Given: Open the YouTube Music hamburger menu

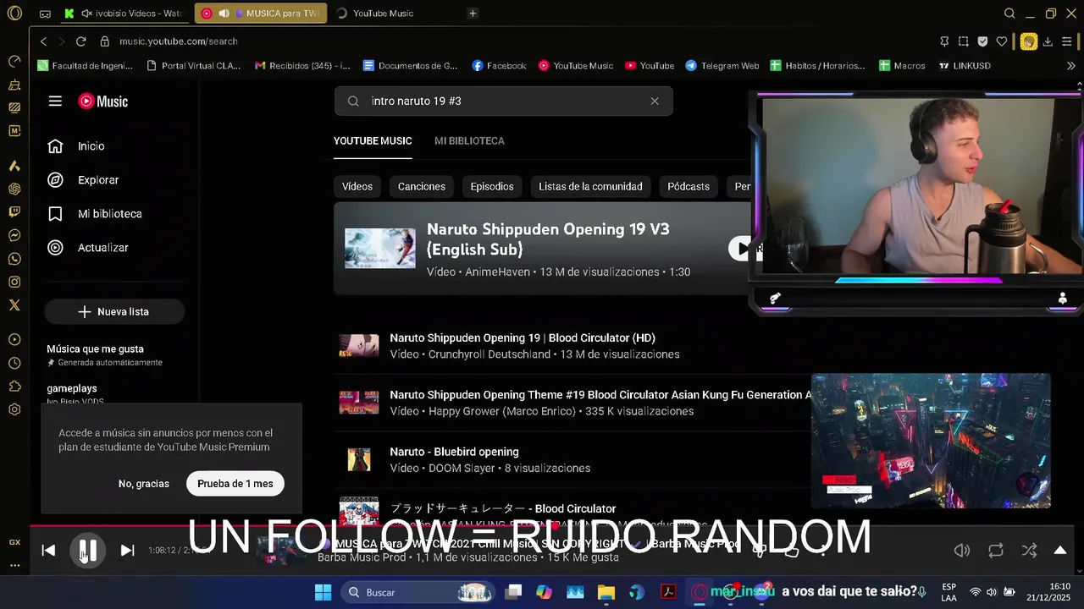Looking at the screenshot, I should 55,101.
